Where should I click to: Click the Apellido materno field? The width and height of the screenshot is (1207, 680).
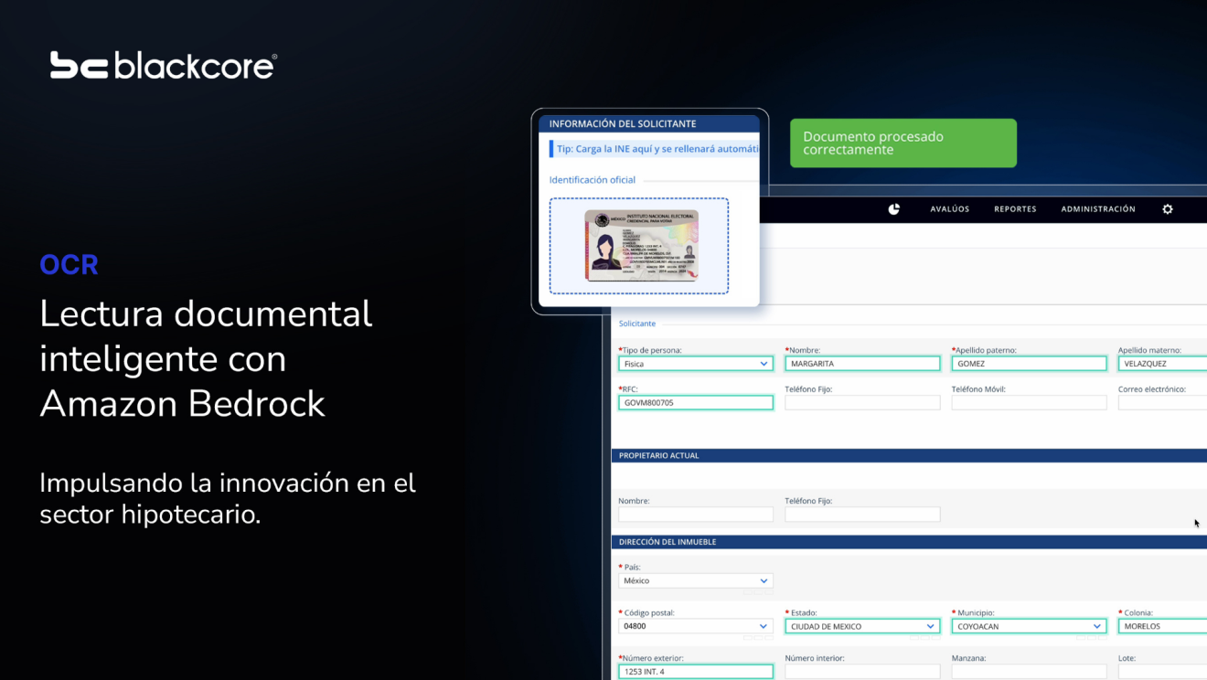pyautogui.click(x=1162, y=364)
